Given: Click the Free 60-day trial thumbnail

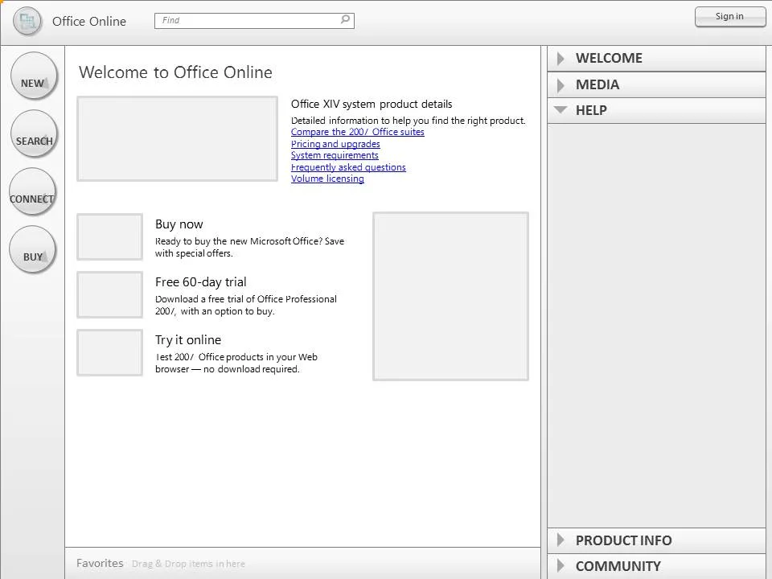Looking at the screenshot, I should 110,295.
